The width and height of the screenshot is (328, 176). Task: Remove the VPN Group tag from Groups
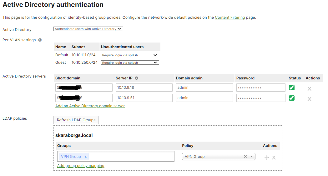click(x=86, y=157)
